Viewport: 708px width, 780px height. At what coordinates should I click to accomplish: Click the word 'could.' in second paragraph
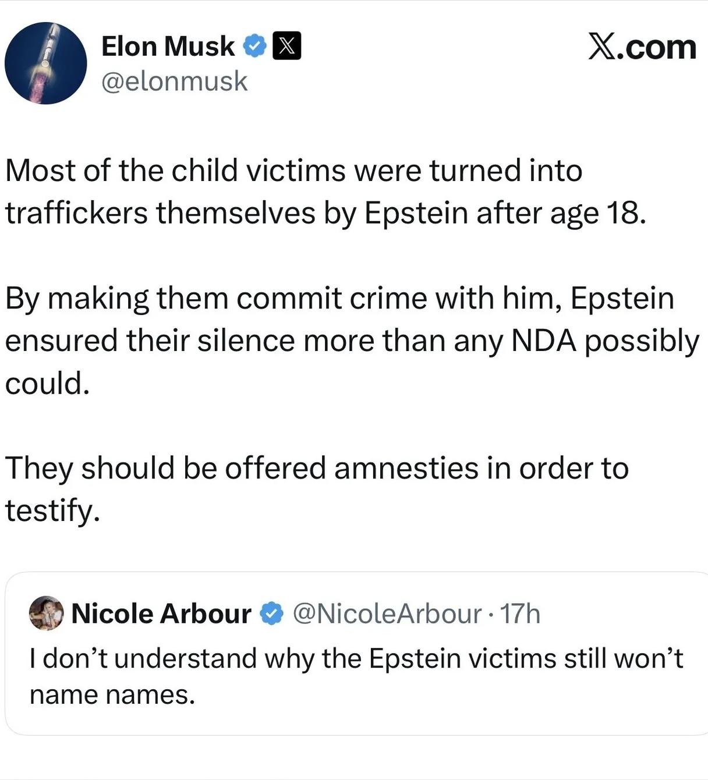[x=48, y=383]
